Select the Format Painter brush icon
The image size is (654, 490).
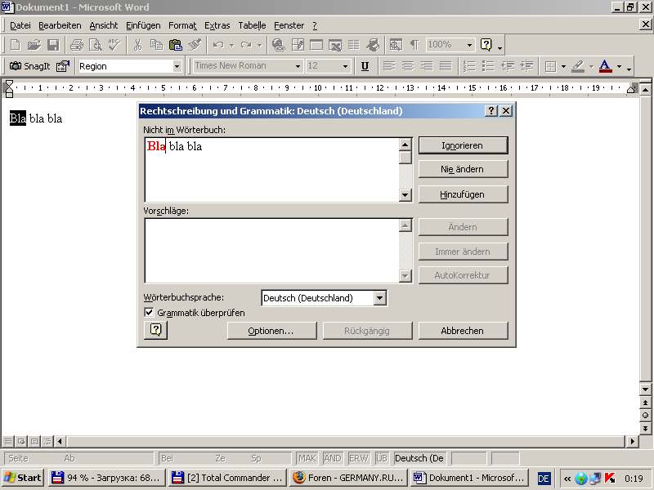(x=195, y=45)
